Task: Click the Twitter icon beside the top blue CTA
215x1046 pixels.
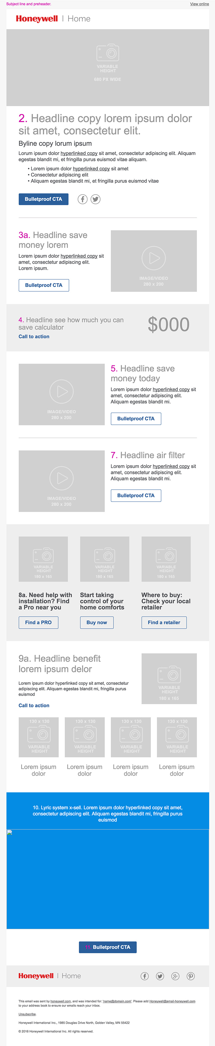Action: point(95,199)
